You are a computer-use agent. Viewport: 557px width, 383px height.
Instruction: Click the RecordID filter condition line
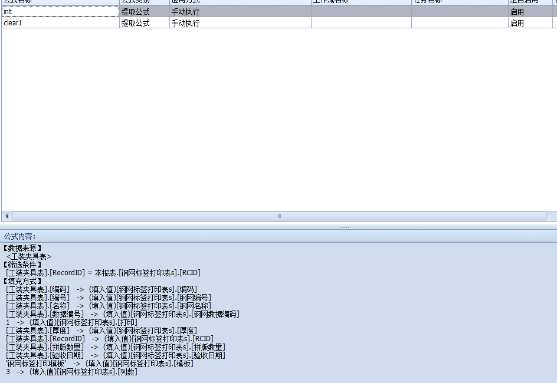click(103, 273)
